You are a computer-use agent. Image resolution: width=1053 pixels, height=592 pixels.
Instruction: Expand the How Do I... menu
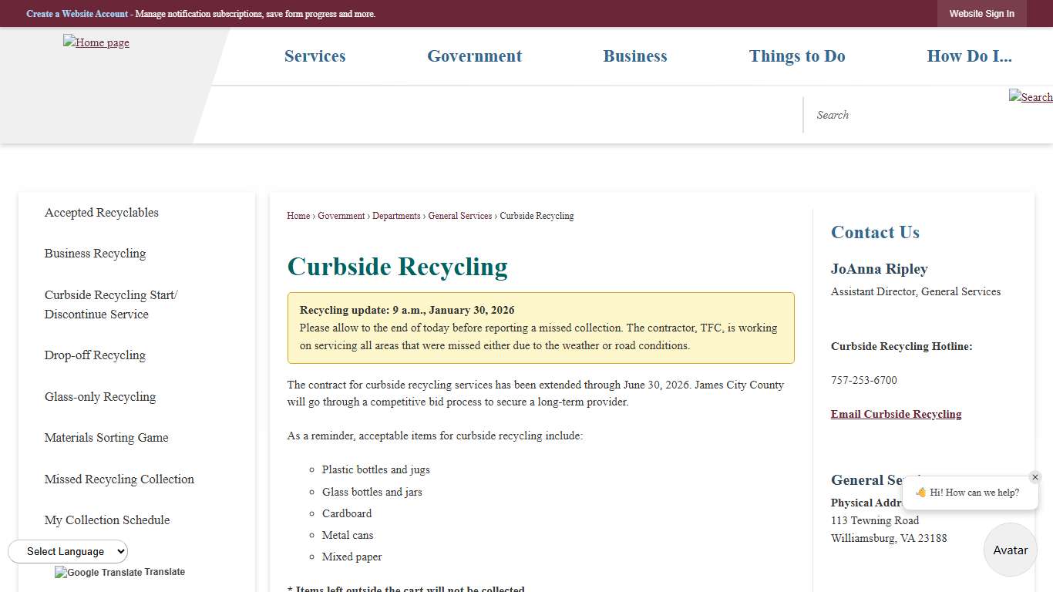(x=970, y=55)
